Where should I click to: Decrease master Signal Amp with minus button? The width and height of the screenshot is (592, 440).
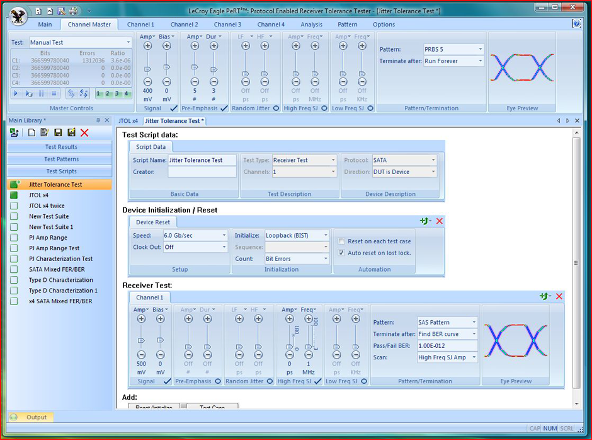(147, 81)
